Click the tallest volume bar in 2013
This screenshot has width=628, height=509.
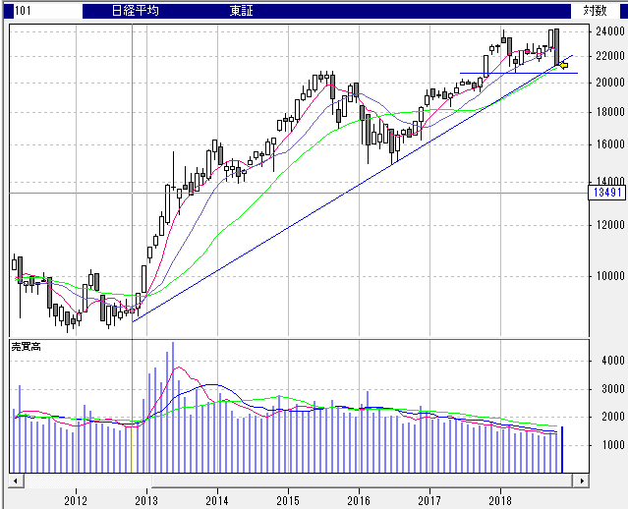(x=172, y=408)
